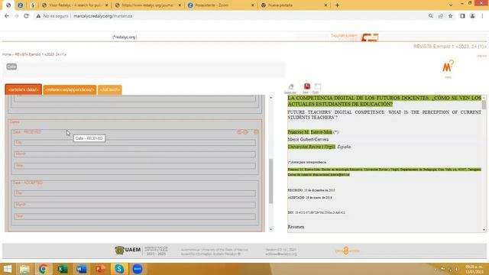The height and width of the screenshot is (275, 489).
Task: Click the document preview scrollbar down arrow
Action: pos(484,229)
